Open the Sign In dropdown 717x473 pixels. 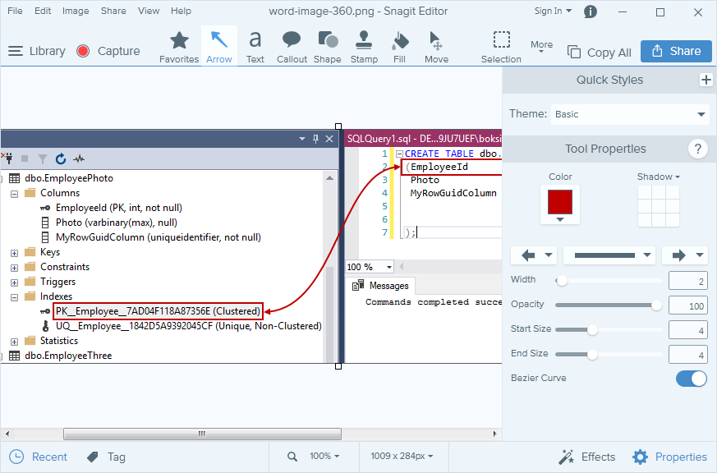tap(553, 11)
